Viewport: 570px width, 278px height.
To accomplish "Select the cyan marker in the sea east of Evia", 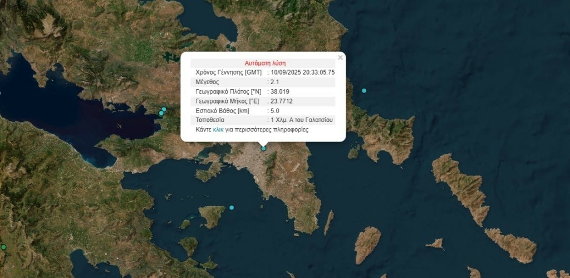I will tap(364, 90).
